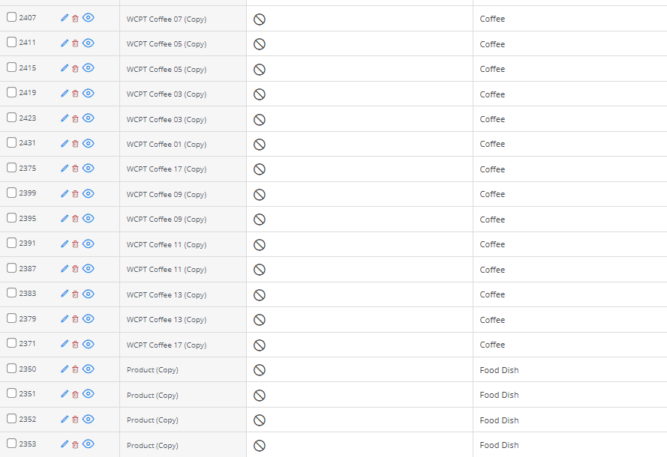667x457 pixels.
Task: Check the checkbox for item 2399
Action: tap(11, 193)
